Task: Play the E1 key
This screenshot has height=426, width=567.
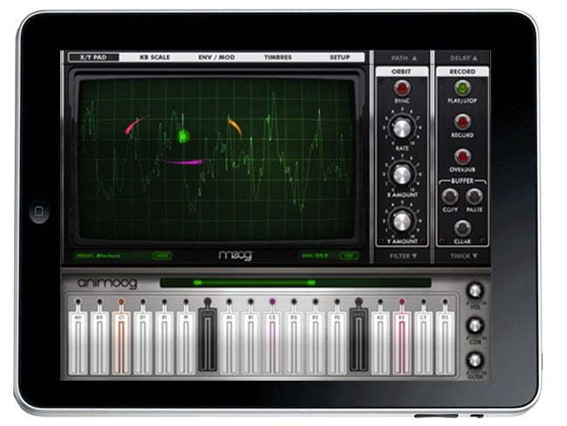Action: click(x=165, y=342)
